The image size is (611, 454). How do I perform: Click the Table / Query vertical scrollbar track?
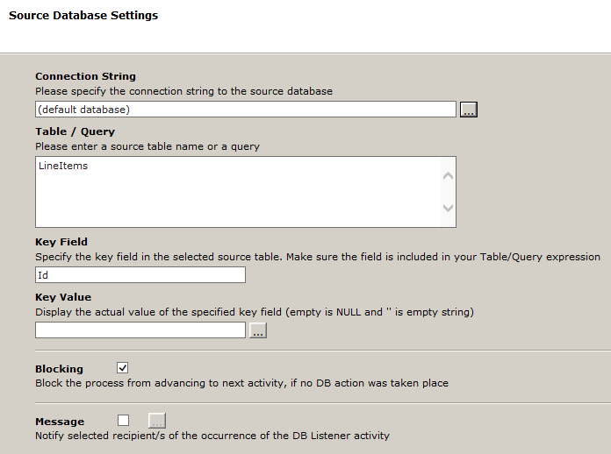tap(448, 192)
